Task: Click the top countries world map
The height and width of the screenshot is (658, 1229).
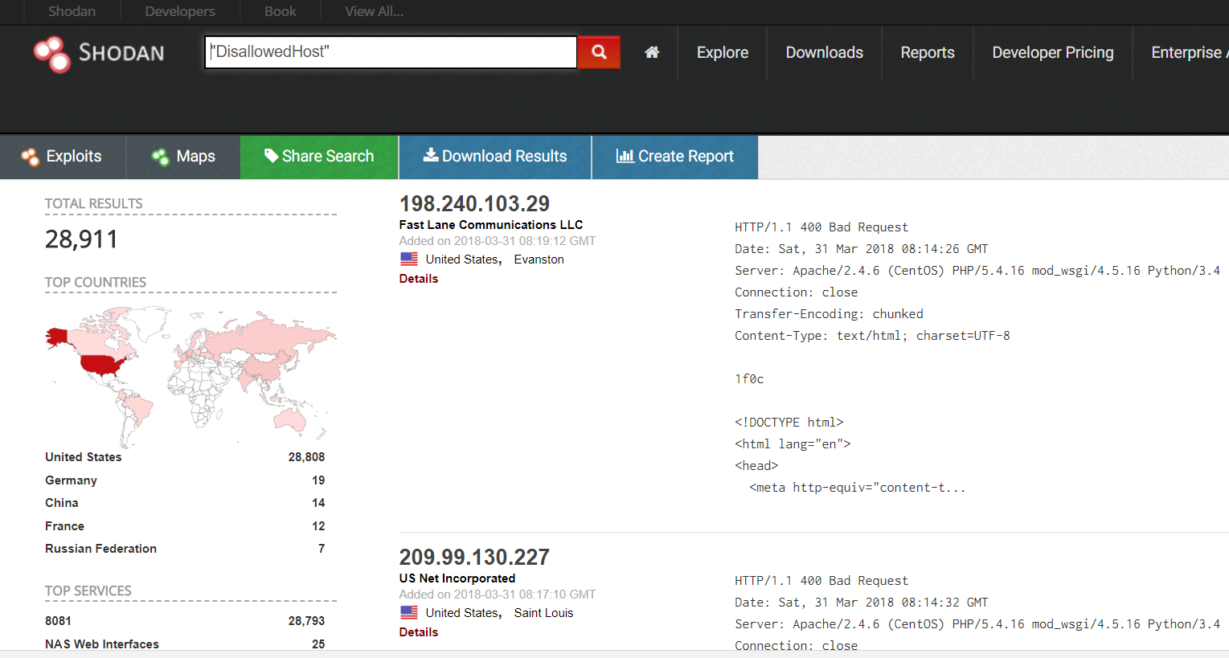Action: click(x=190, y=374)
